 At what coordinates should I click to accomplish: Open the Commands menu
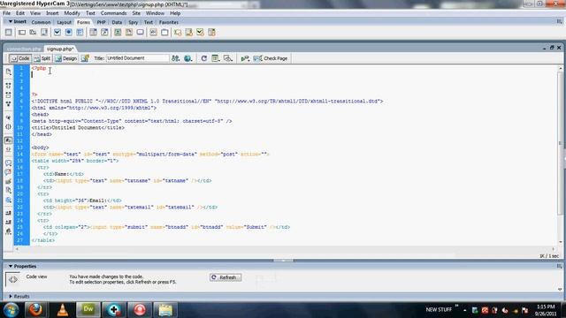[x=113, y=13]
